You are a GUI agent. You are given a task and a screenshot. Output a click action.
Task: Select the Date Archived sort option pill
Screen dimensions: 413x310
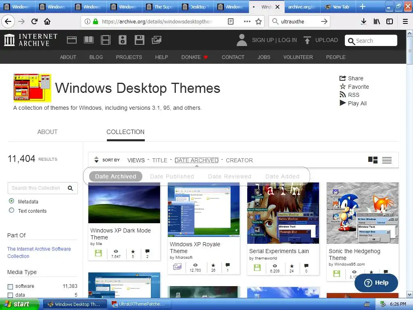116,176
